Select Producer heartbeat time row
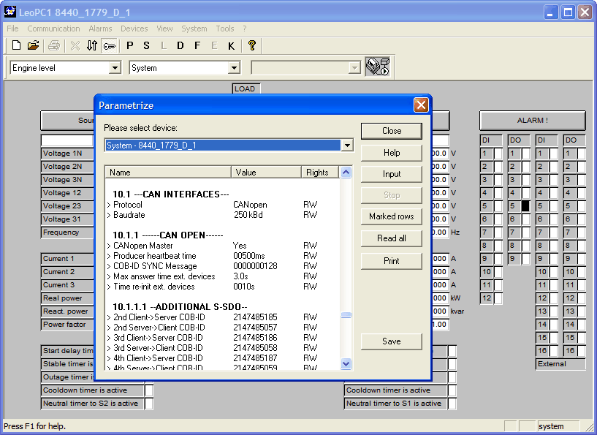Image resolution: width=597 pixels, height=435 pixels. [x=222, y=256]
